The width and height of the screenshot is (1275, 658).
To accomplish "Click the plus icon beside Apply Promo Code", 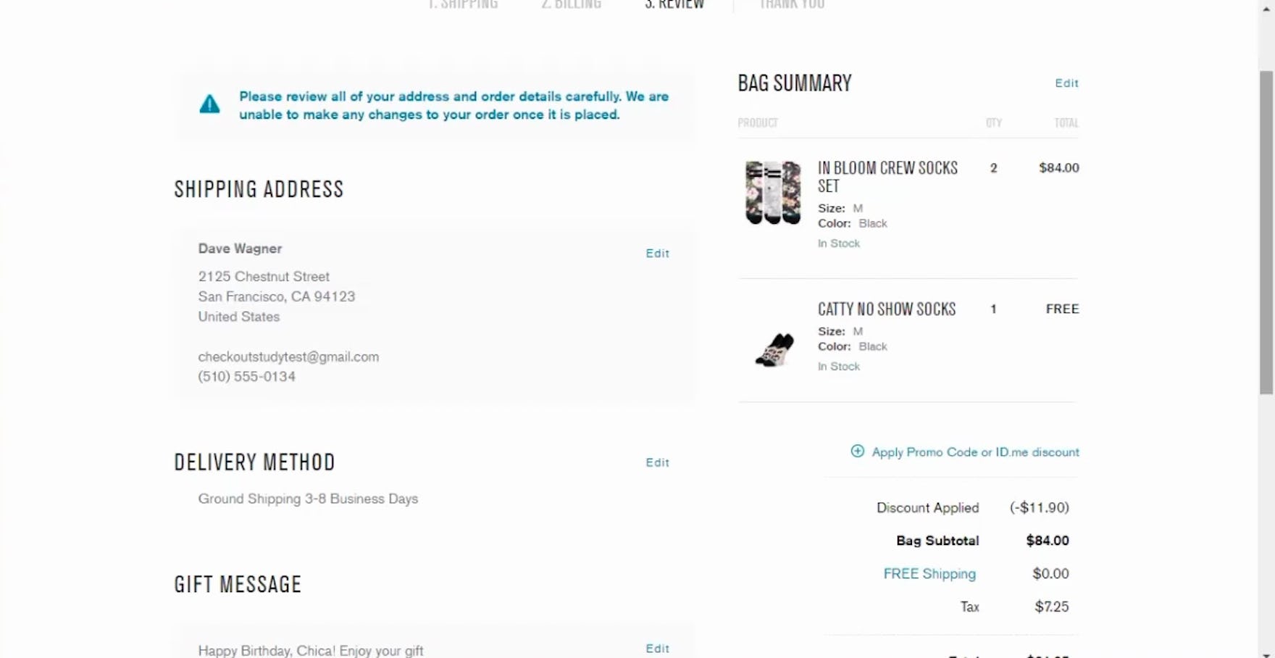I will coord(857,451).
